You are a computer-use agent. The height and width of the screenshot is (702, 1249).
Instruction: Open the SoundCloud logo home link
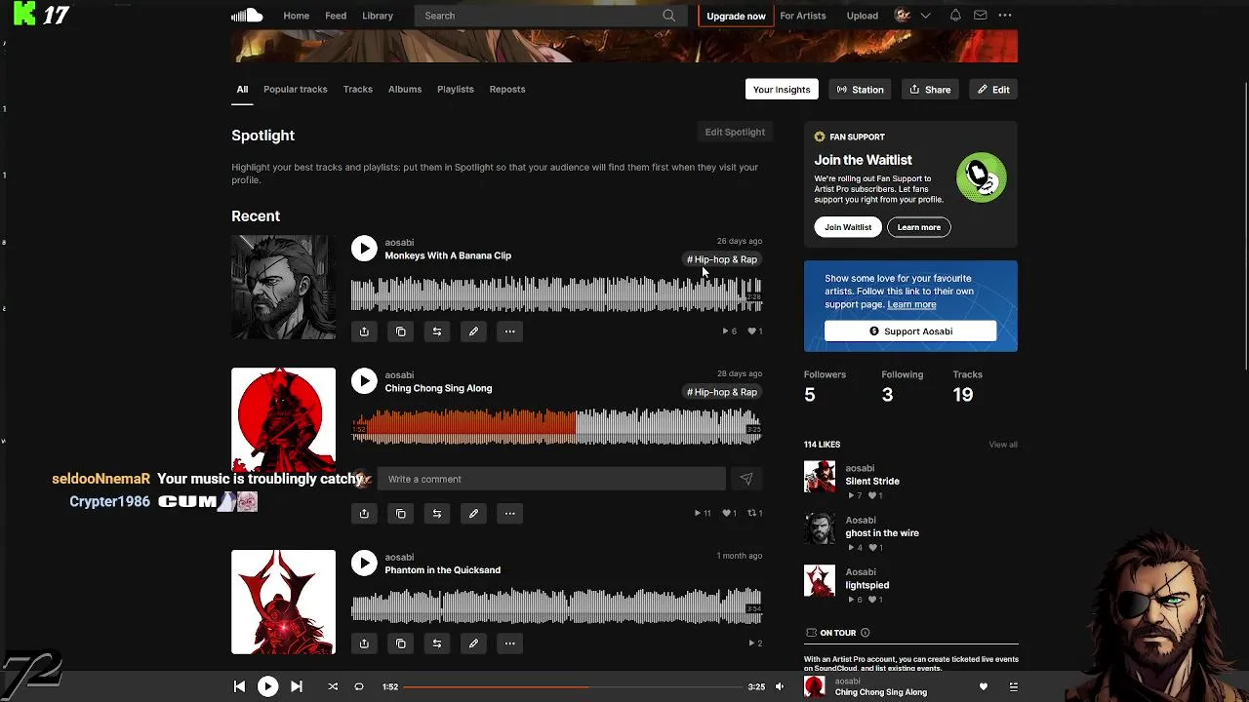(x=247, y=16)
